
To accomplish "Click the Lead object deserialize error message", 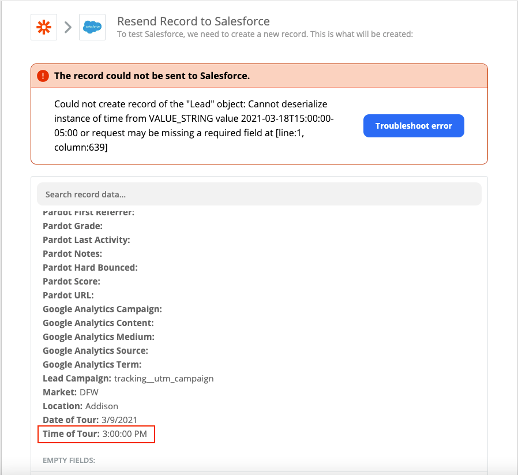I will pyautogui.click(x=194, y=126).
